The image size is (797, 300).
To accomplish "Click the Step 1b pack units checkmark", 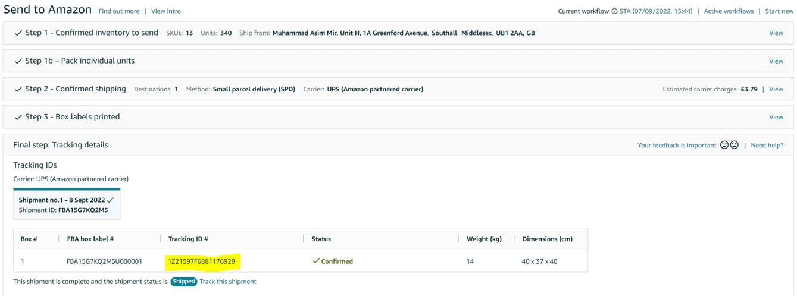I will point(18,61).
